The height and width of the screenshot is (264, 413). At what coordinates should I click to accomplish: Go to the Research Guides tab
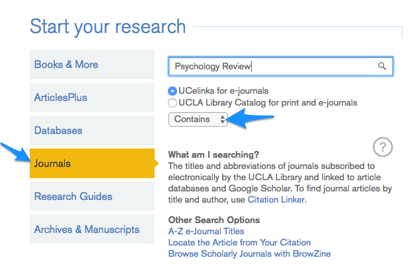[92, 197]
